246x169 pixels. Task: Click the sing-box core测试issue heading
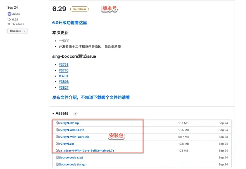74,56
